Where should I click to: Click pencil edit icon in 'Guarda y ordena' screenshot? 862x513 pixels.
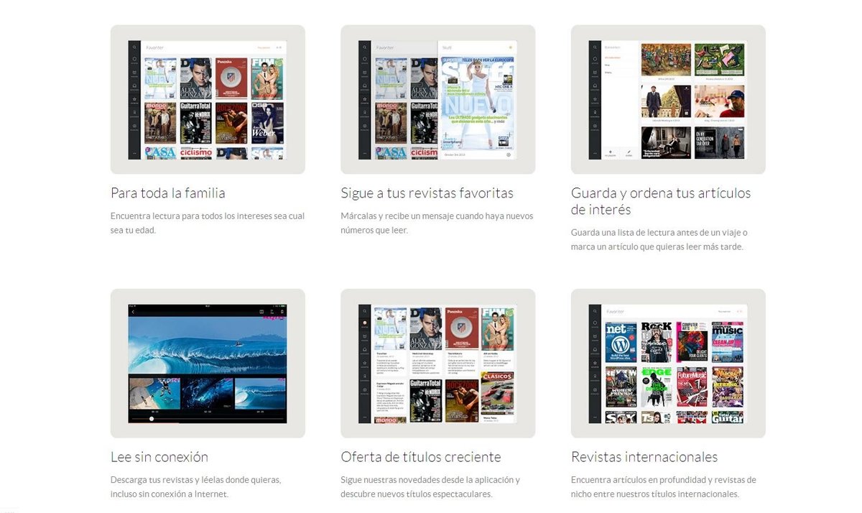pyautogui.click(x=629, y=152)
